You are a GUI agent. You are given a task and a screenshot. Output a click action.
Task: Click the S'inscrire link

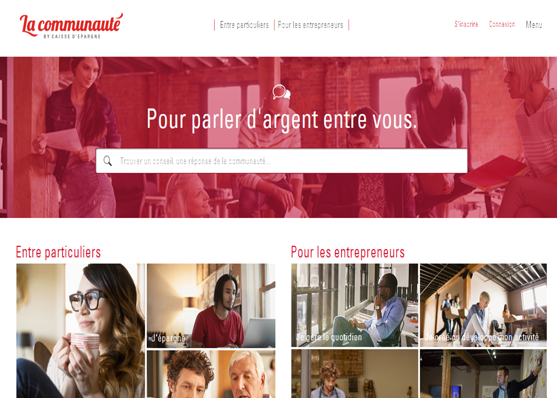(x=466, y=24)
